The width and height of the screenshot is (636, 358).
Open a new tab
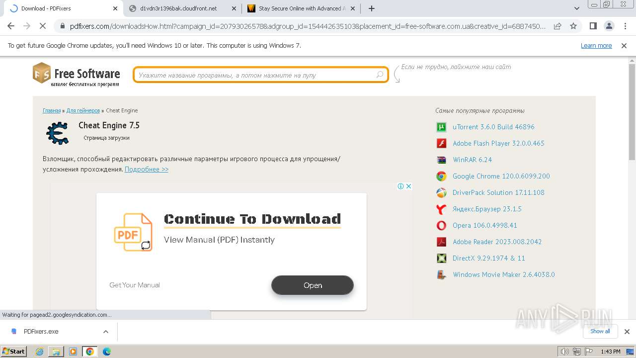[372, 8]
